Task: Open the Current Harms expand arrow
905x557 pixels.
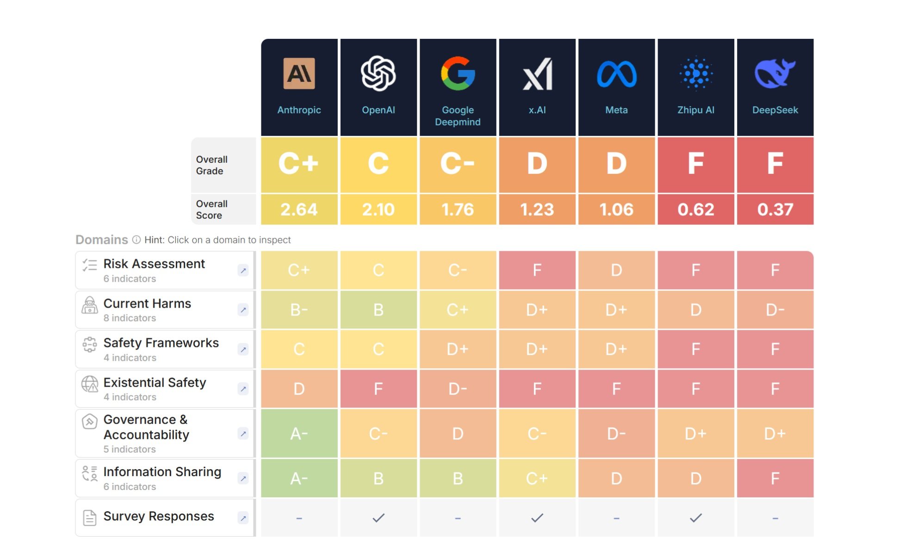Action: pos(243,310)
